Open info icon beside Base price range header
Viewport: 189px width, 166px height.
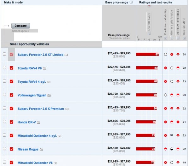click(x=131, y=2)
